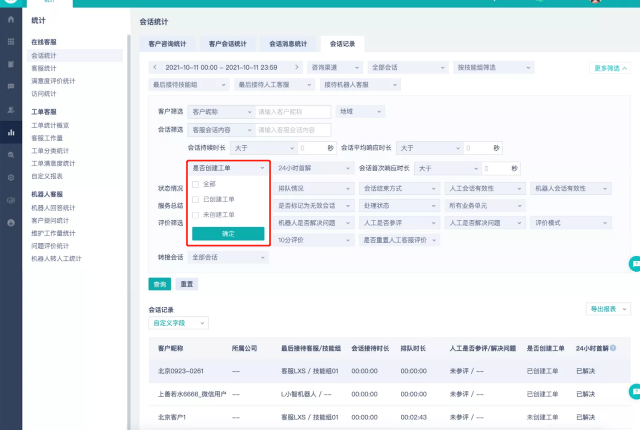The image size is (640, 430).
Task: Switch to the 客户咨询统计 tab
Action: pos(167,44)
